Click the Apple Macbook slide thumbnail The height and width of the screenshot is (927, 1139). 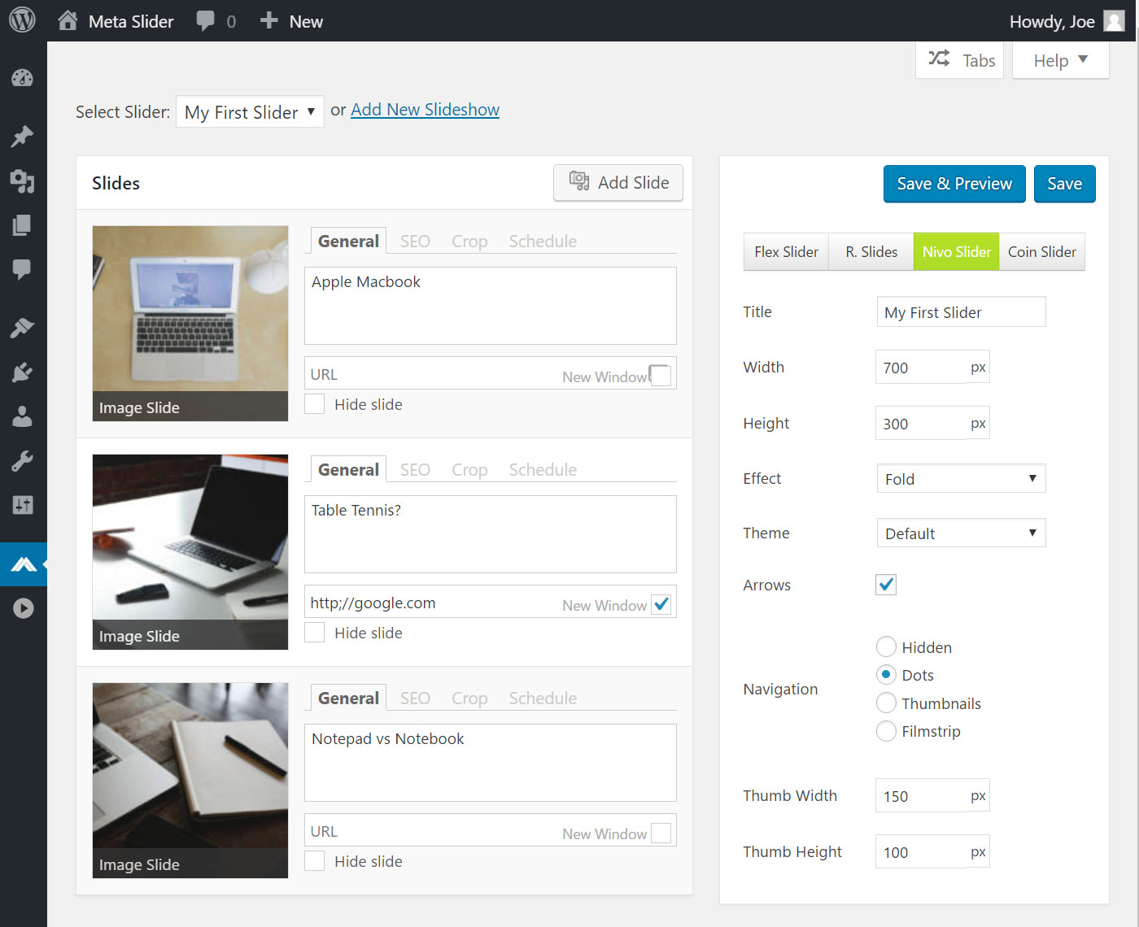tap(190, 324)
